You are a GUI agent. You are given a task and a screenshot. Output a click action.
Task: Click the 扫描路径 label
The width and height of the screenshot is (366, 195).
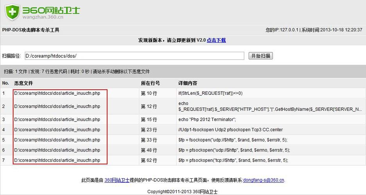[x=11, y=56]
